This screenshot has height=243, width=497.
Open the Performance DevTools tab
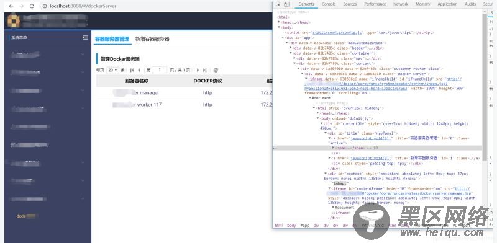point(375,4)
